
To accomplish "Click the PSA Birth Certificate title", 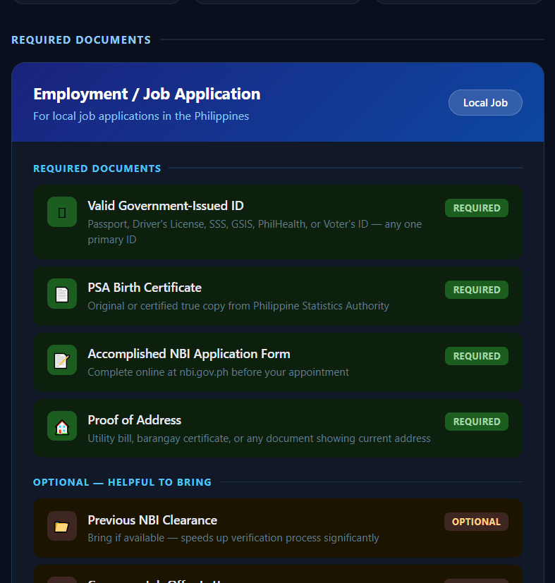I will click(x=145, y=288).
